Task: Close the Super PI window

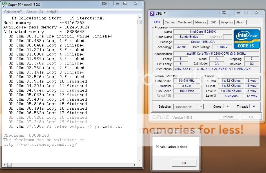Action: click(x=136, y=4)
